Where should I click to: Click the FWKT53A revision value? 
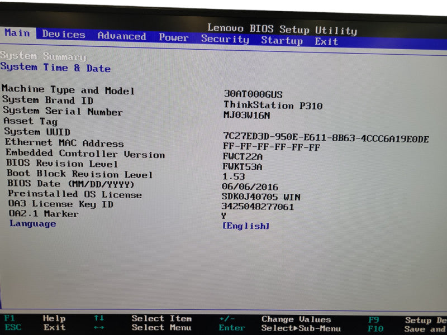[x=242, y=166]
